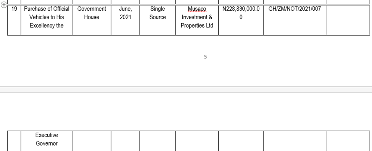
Task: Click 'Vehicles to His' text line
Action: point(47,17)
